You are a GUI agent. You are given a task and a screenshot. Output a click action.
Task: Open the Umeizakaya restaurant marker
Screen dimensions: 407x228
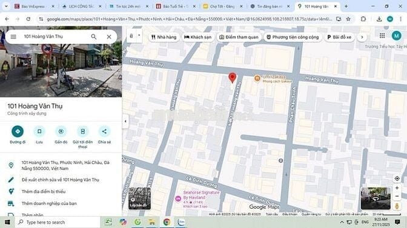click(x=257, y=78)
